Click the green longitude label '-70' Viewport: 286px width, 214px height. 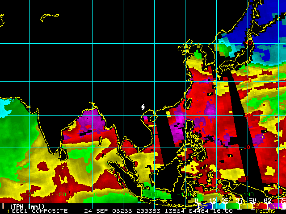pos(29,194)
